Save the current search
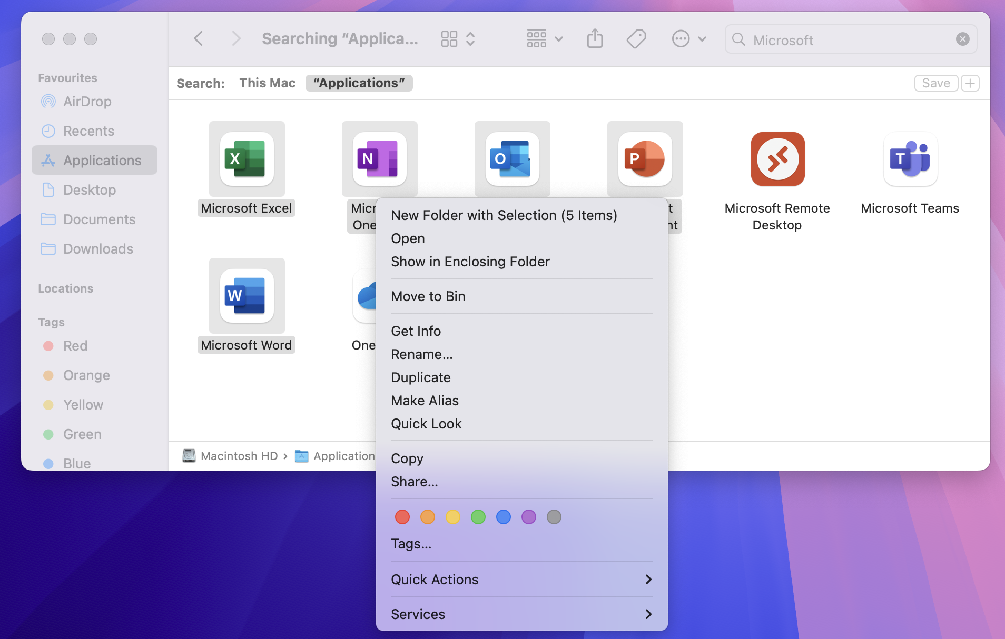Screen dimensions: 1005x639 point(936,83)
